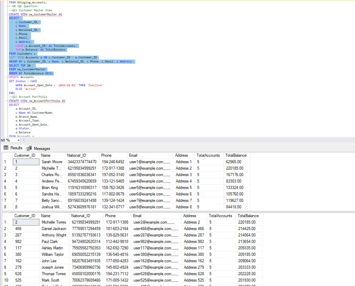This screenshot has height=286, width=355.
Task: Click the '214425.00' balance cell
Action: [x=249, y=229]
